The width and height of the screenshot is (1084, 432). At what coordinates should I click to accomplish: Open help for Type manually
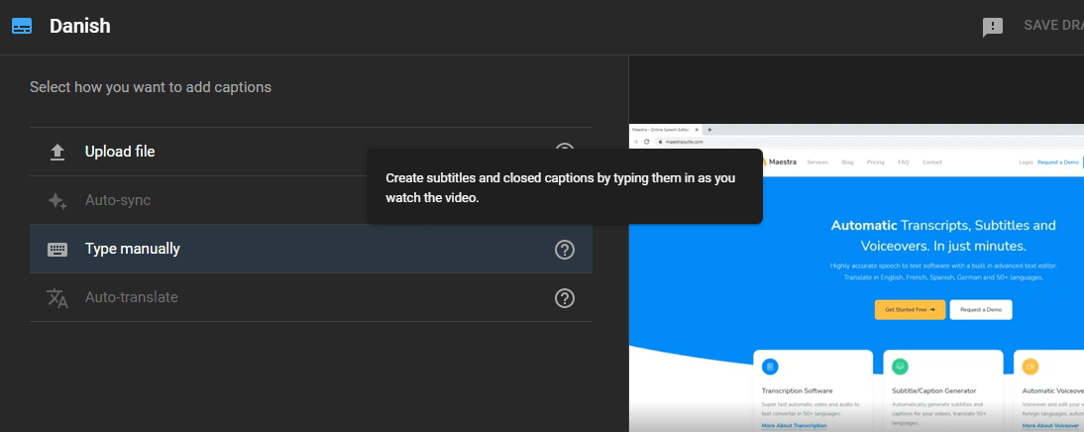click(565, 250)
